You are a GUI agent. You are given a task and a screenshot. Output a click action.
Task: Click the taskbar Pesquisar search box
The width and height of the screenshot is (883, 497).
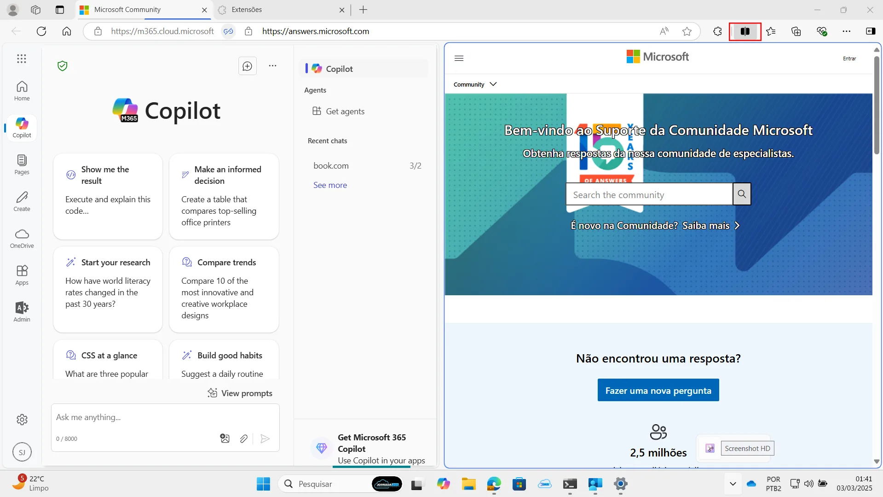coord(341,484)
